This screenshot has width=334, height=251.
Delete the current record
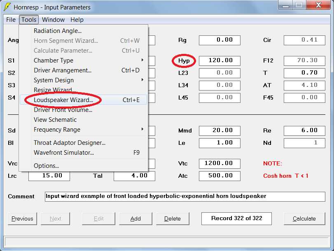173,218
